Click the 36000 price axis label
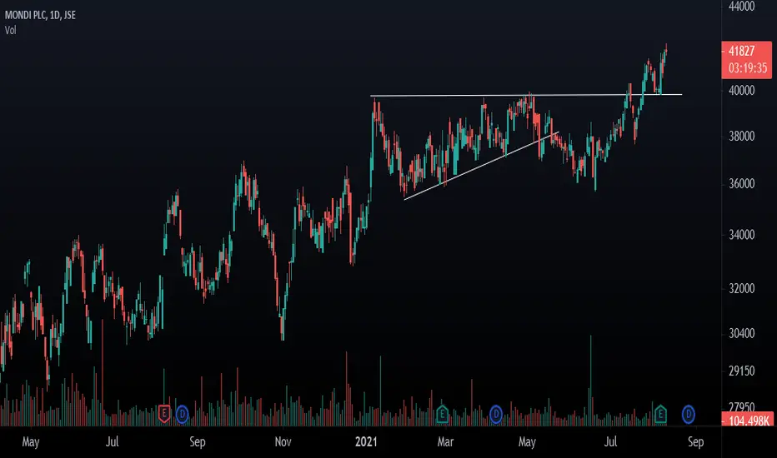 [x=742, y=184]
